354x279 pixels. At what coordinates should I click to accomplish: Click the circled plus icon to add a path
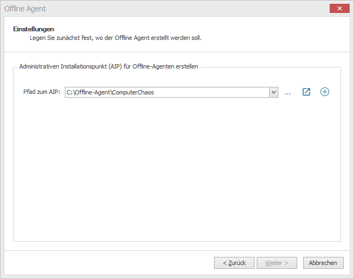[x=325, y=92]
